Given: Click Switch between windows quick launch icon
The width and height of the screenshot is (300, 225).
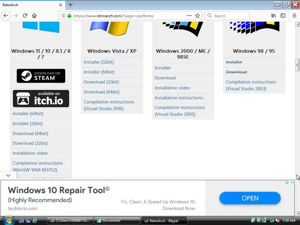Looking at the screenshot, I should (x=28, y=221).
